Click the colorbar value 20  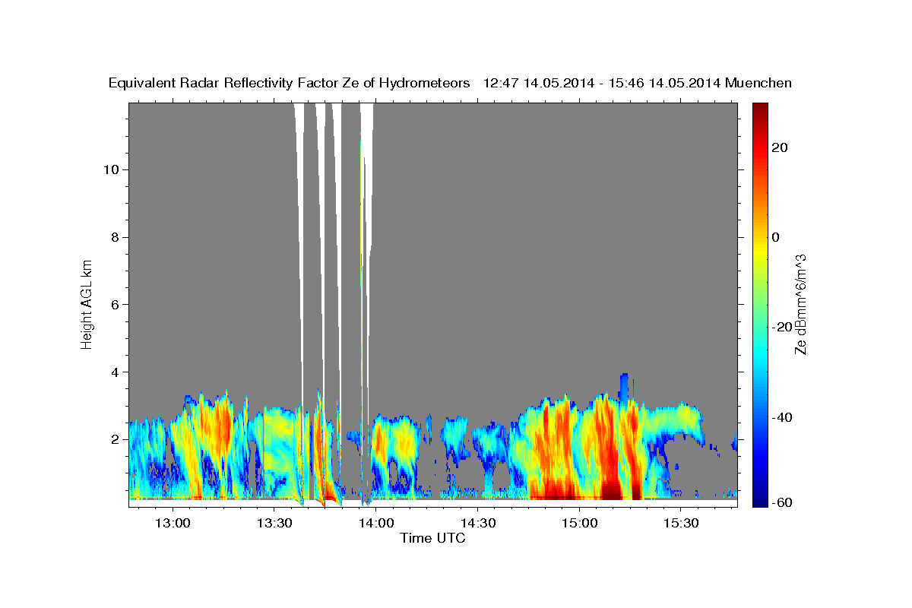pos(779,147)
